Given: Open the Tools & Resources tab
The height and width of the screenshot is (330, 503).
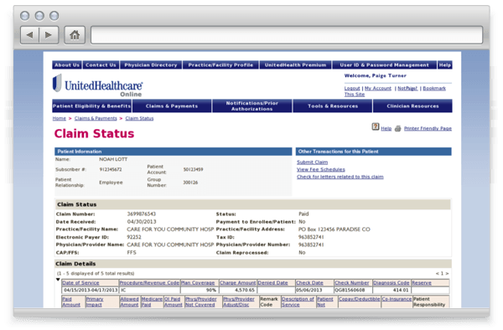Looking at the screenshot, I should click(x=333, y=106).
